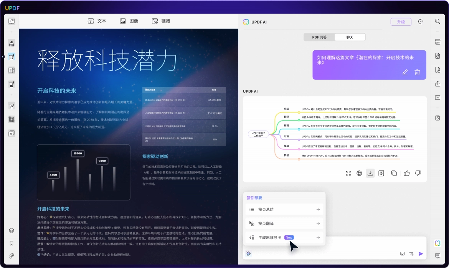
Task: Open the organize pages tool in left sidebar
Action: point(12,106)
